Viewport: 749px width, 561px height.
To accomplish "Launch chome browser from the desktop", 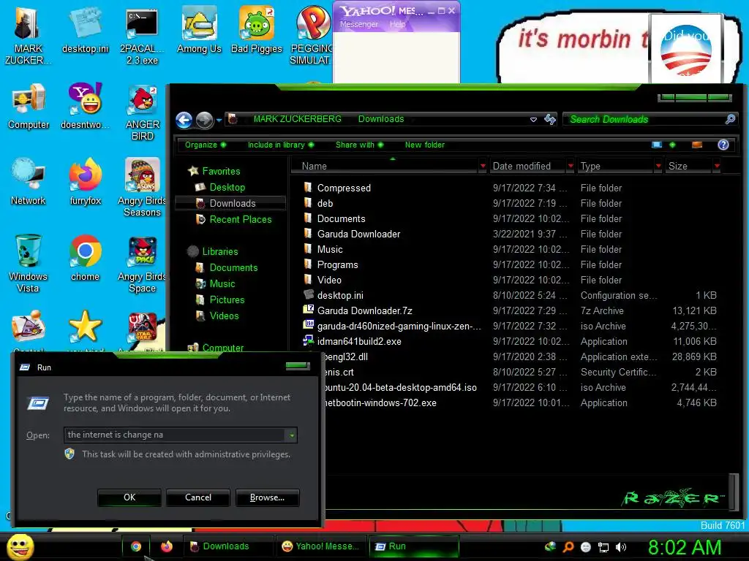I will click(x=85, y=258).
